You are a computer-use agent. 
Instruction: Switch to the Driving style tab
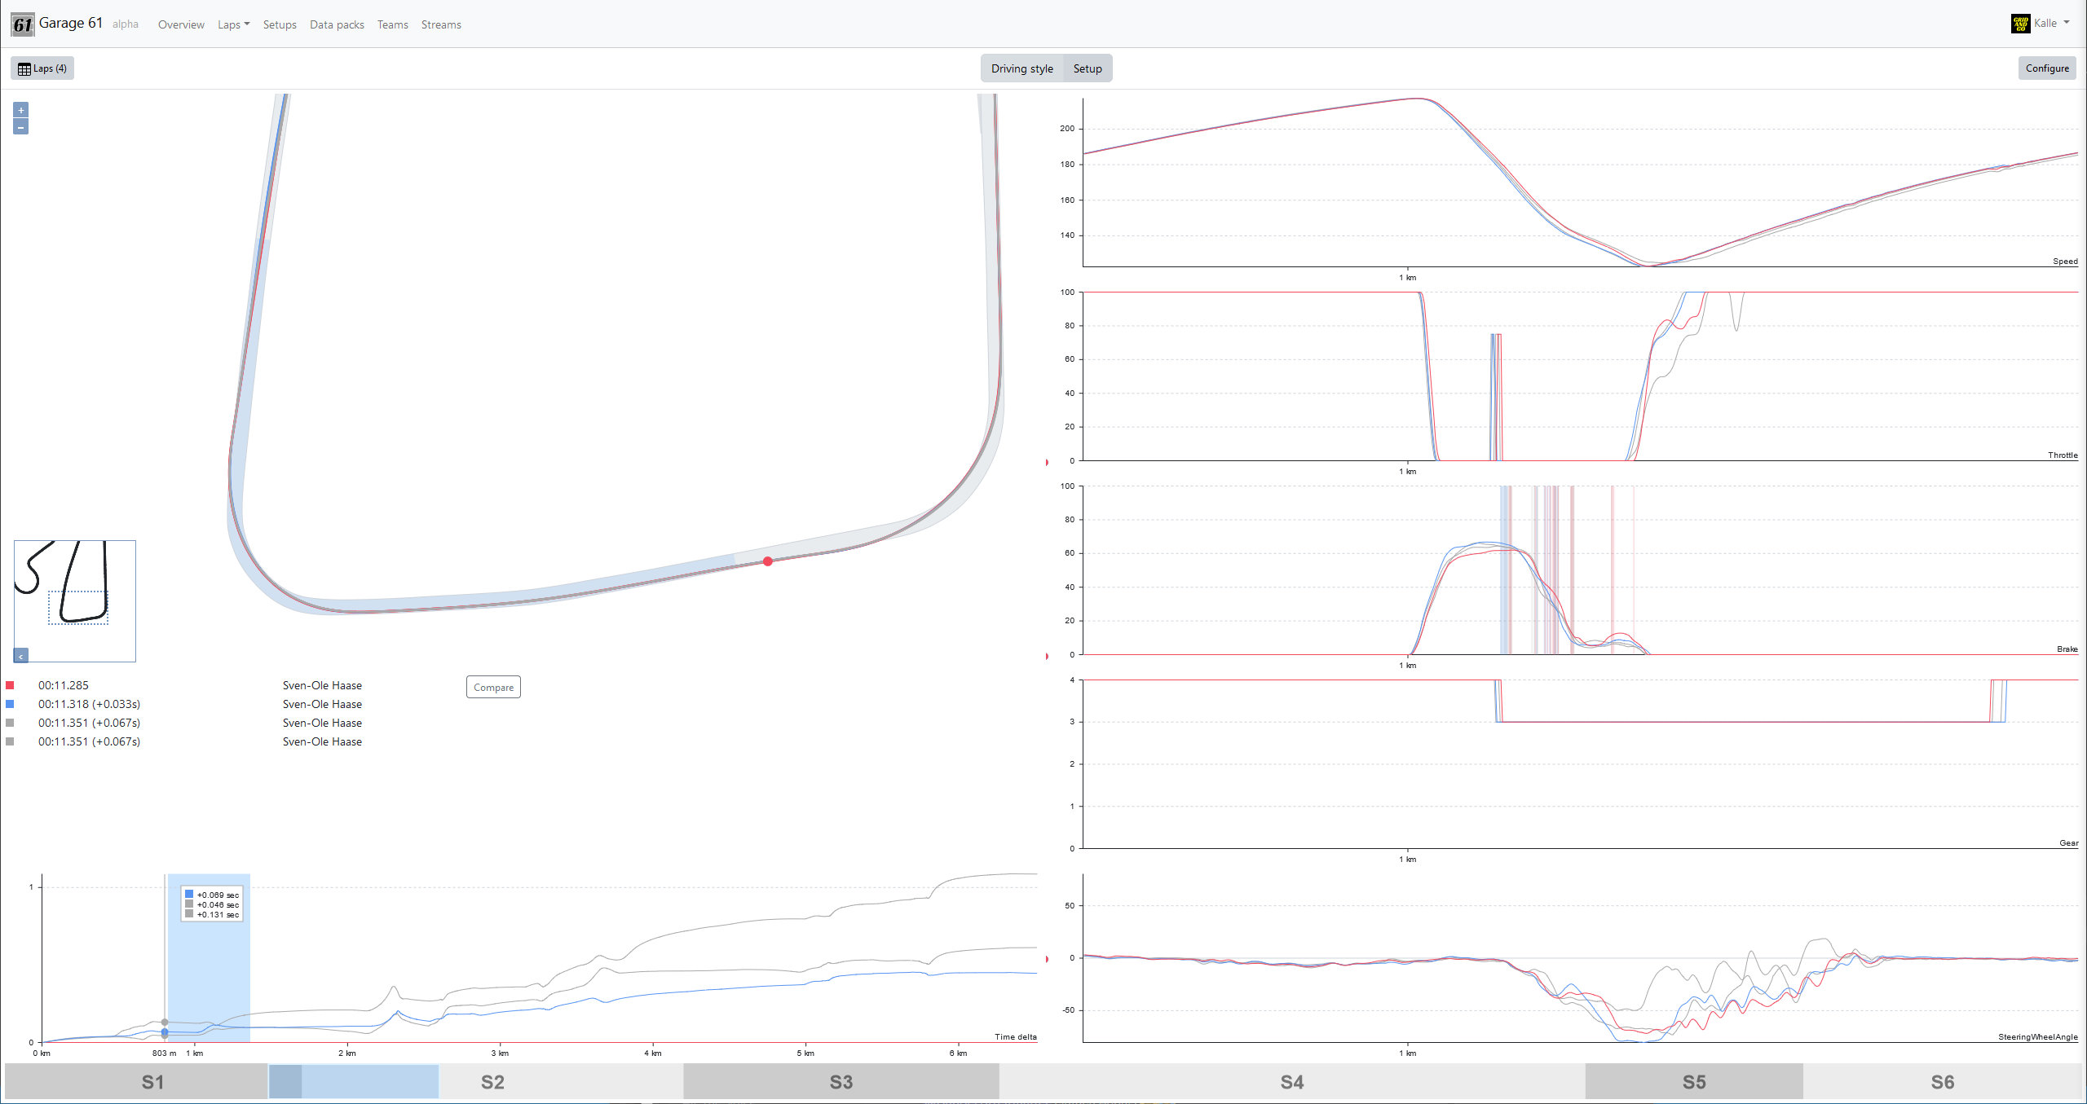1021,68
